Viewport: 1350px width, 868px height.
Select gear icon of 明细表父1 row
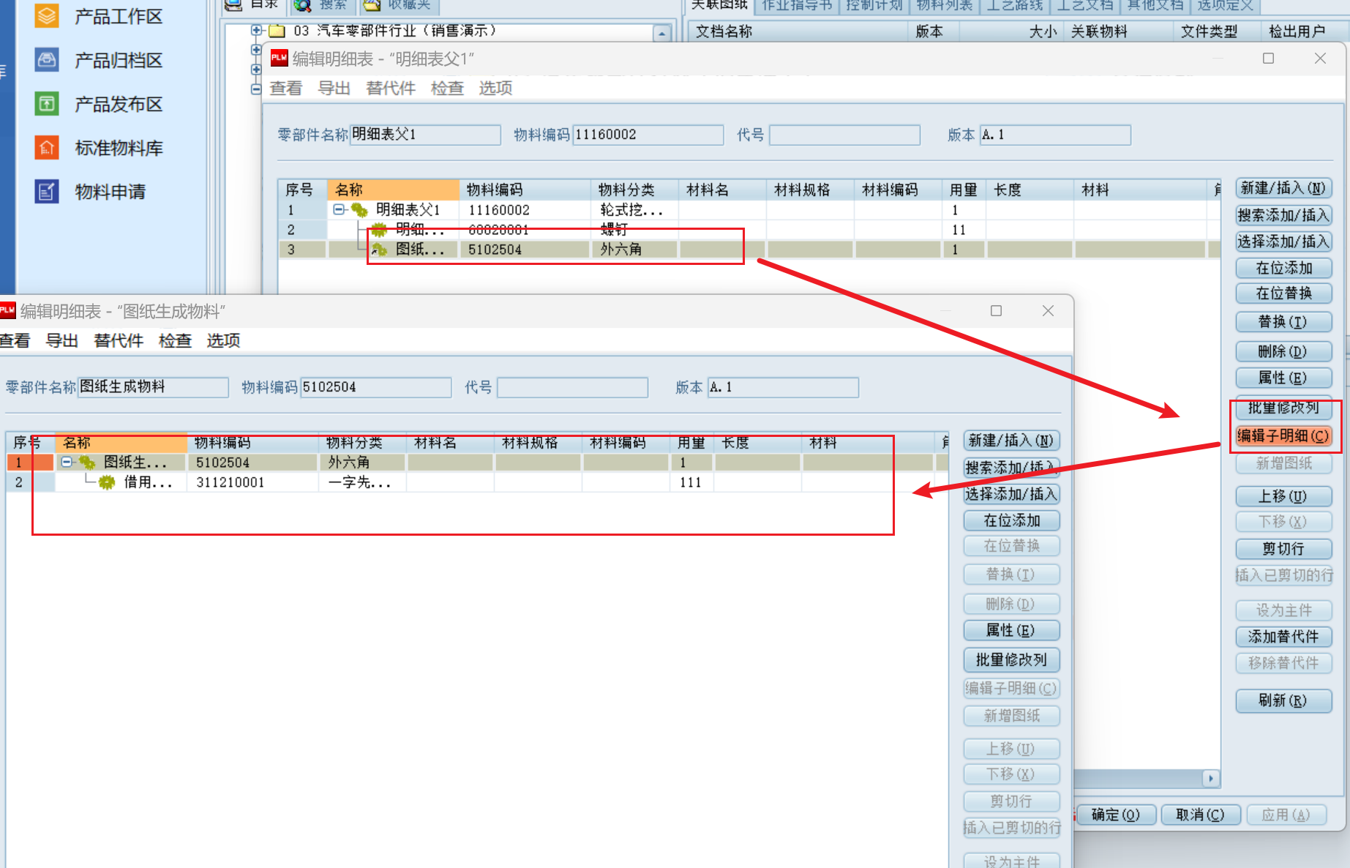359,210
